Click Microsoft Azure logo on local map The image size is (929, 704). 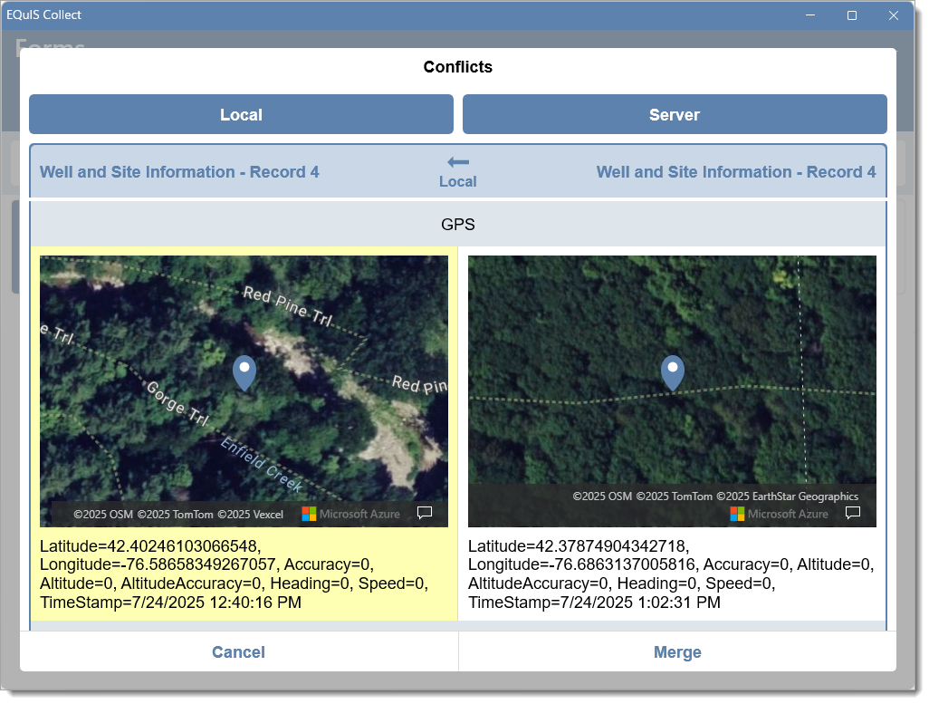pyautogui.click(x=350, y=515)
